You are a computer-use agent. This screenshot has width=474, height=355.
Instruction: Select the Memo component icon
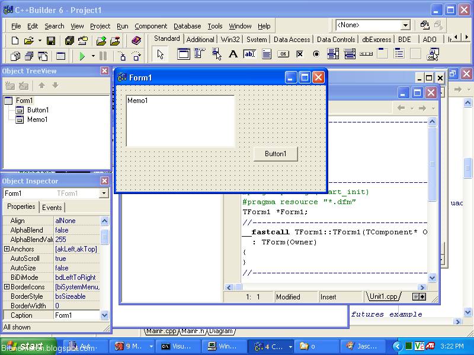tap(265, 54)
